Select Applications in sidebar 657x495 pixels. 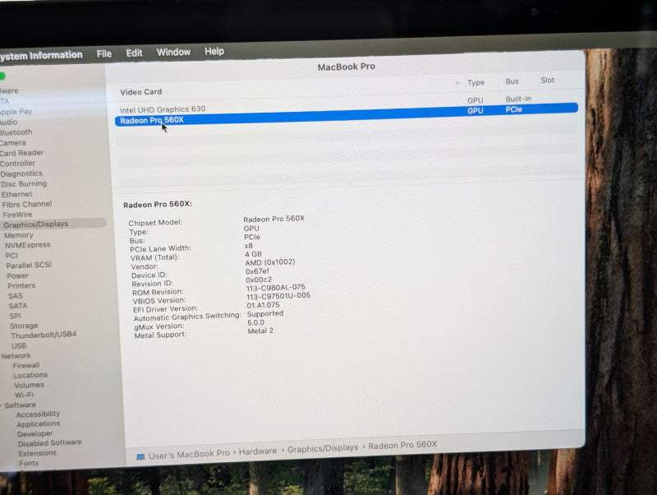point(38,424)
